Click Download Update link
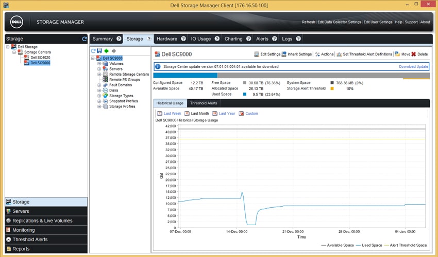This screenshot has width=438, height=257. click(413, 67)
